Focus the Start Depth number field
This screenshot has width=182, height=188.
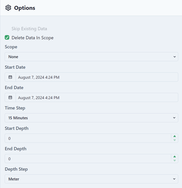(x=88, y=138)
